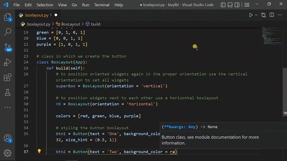Split the editor right
The height and width of the screenshot is (161, 287).
pos(272,15)
